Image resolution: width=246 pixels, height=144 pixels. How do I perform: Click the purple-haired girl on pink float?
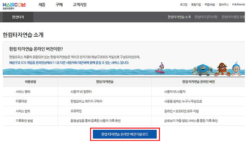point(160,68)
